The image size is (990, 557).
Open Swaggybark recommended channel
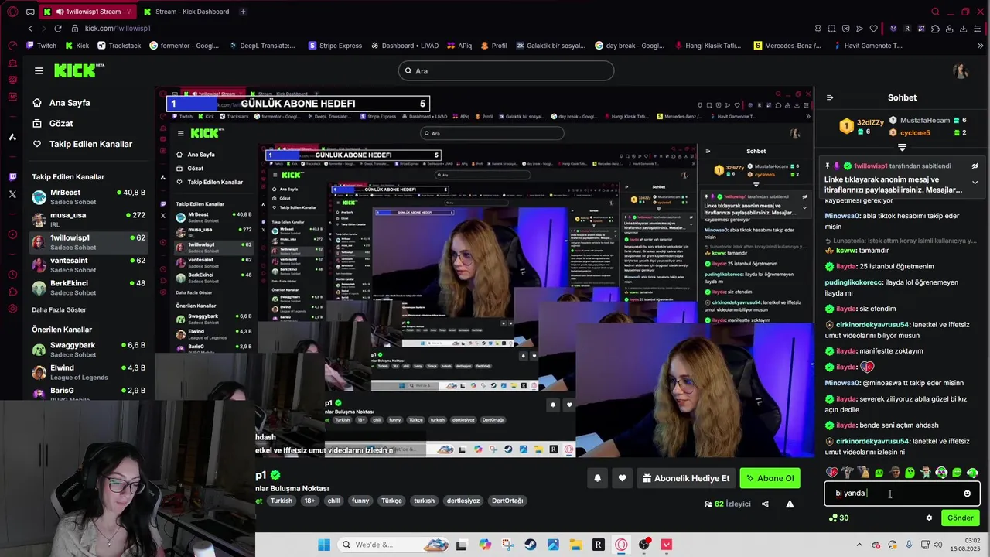tap(88, 349)
